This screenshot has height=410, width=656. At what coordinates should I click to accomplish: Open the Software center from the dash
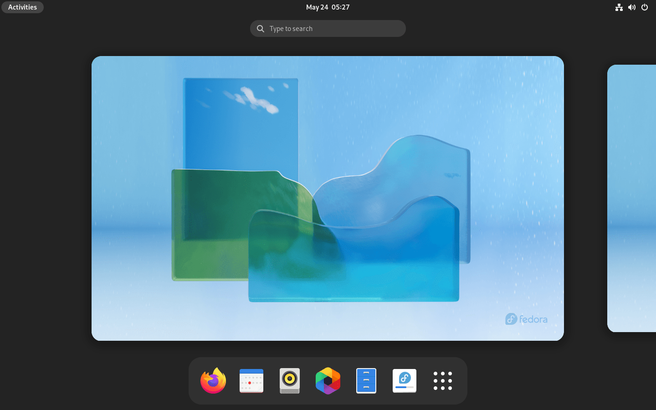[405, 381]
